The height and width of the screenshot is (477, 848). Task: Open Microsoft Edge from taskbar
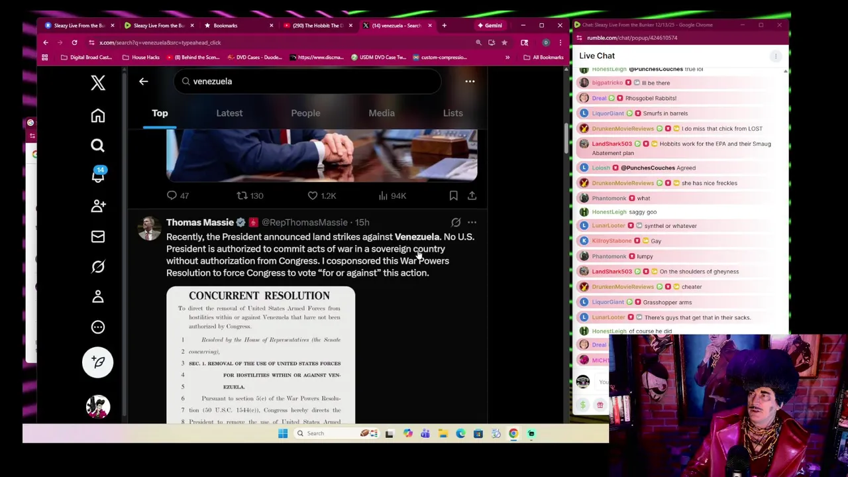tap(460, 433)
